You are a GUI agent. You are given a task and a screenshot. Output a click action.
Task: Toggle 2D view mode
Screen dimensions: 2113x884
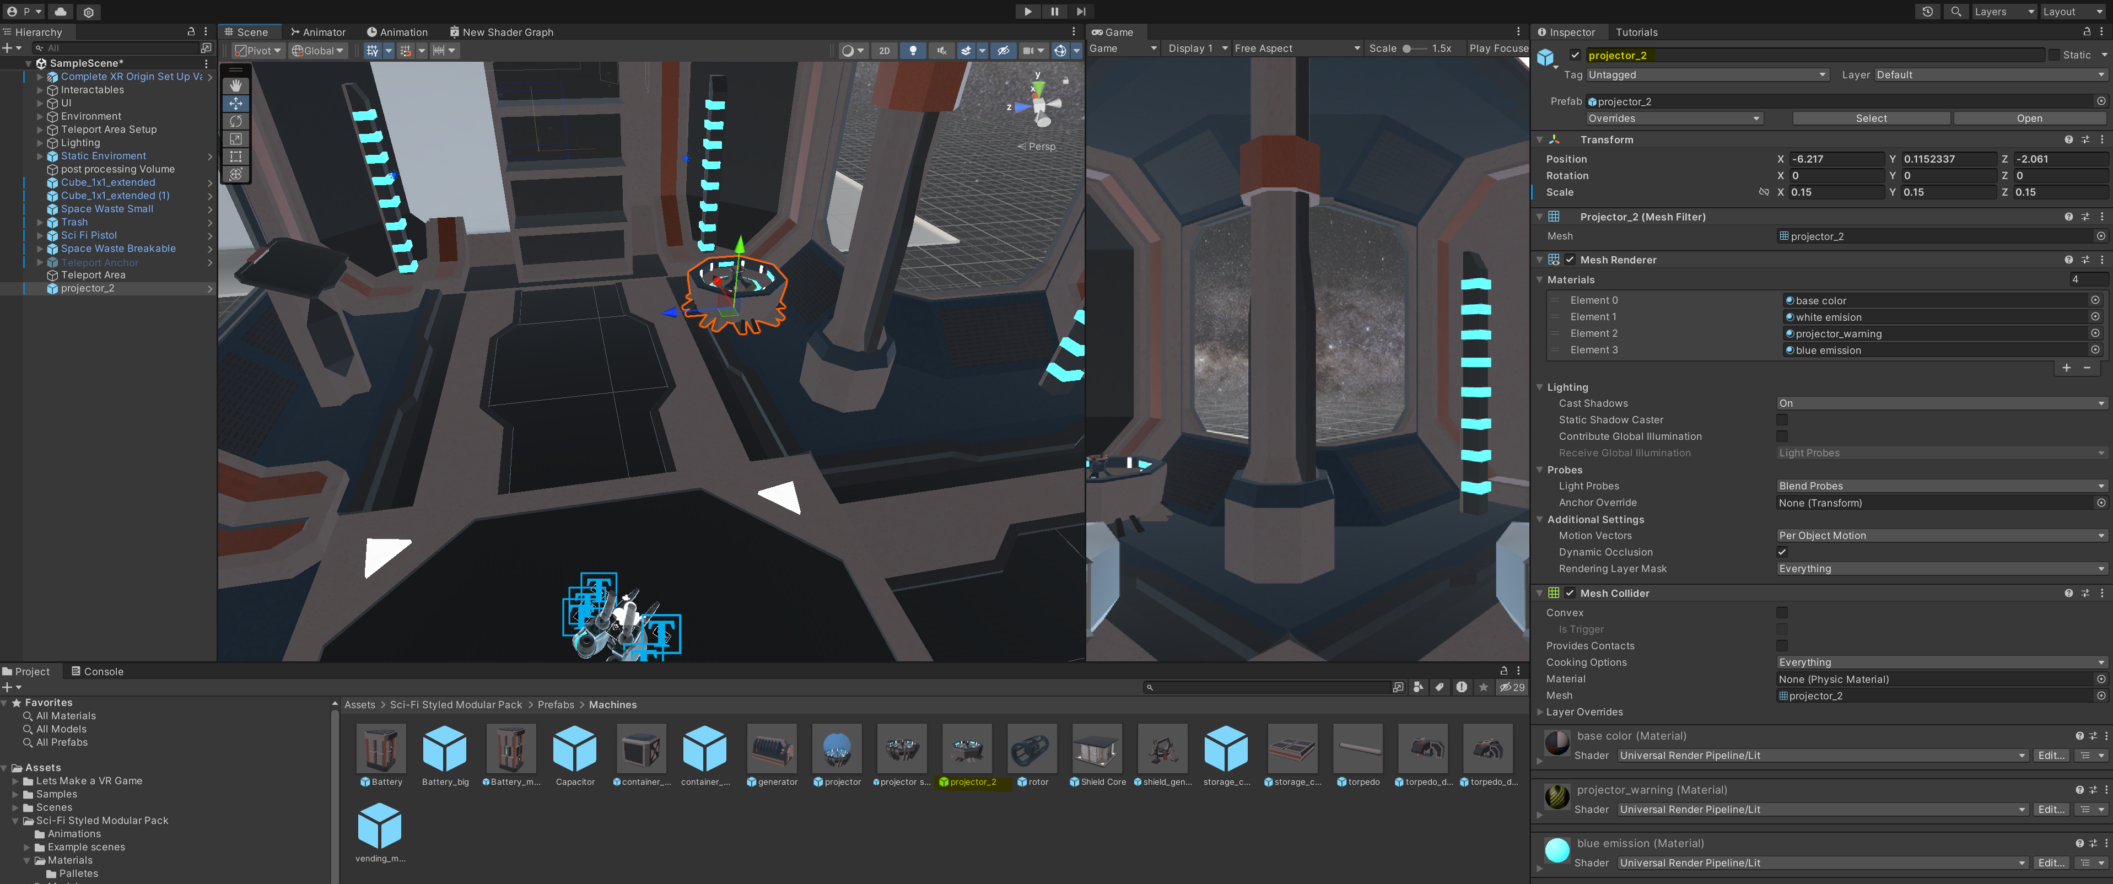[x=883, y=50]
